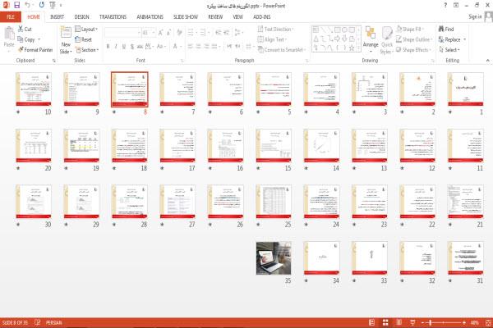Switch to Reading view icon
This screenshot has width=493, height=328.
coord(399,322)
